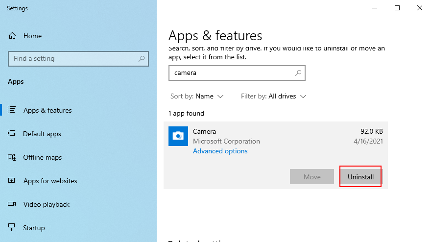The width and height of the screenshot is (431, 242).
Task: Click the magnifier in Find a setting box
Action: point(141,59)
